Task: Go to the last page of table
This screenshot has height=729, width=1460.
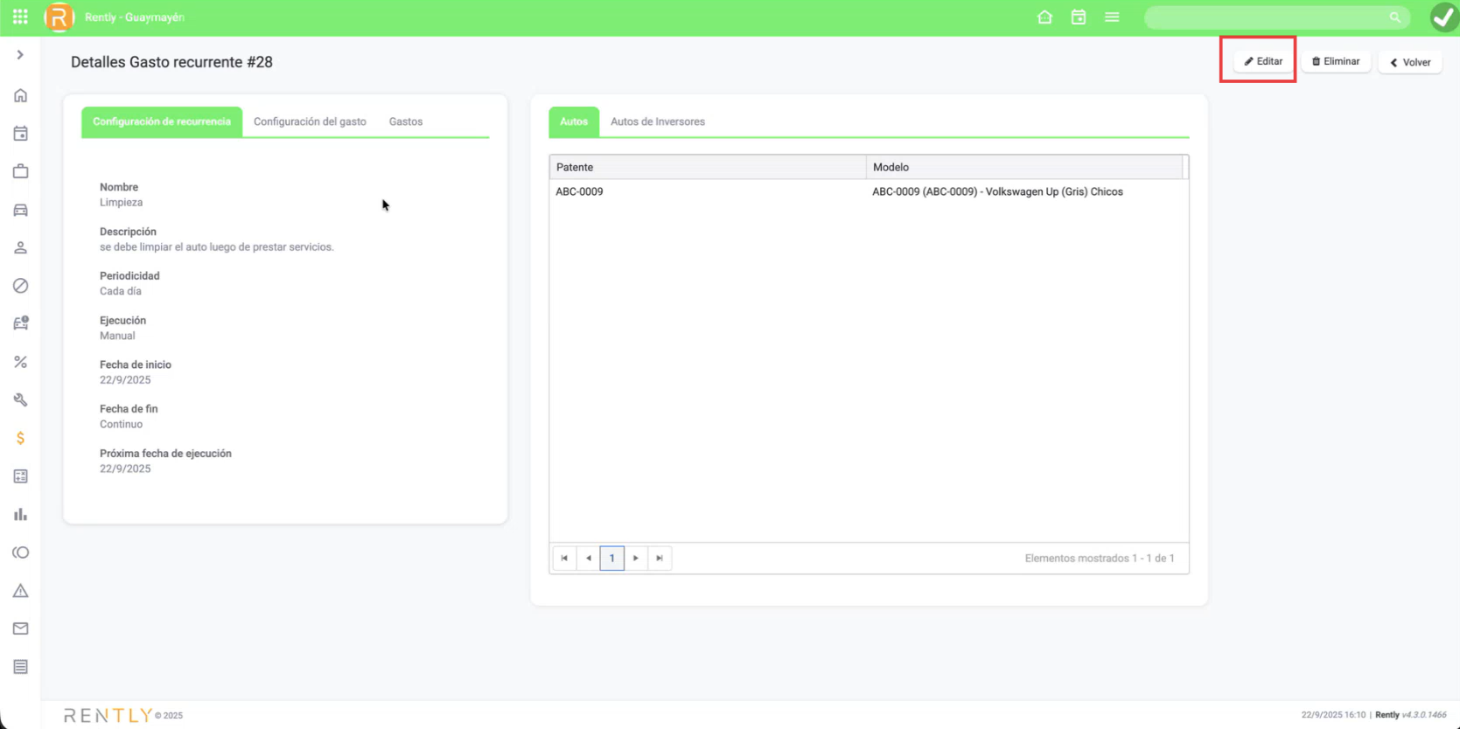Action: [x=660, y=558]
